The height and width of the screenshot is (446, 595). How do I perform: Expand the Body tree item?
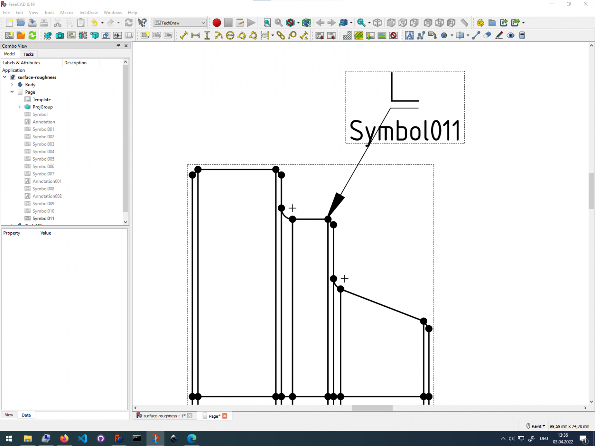tap(12, 84)
